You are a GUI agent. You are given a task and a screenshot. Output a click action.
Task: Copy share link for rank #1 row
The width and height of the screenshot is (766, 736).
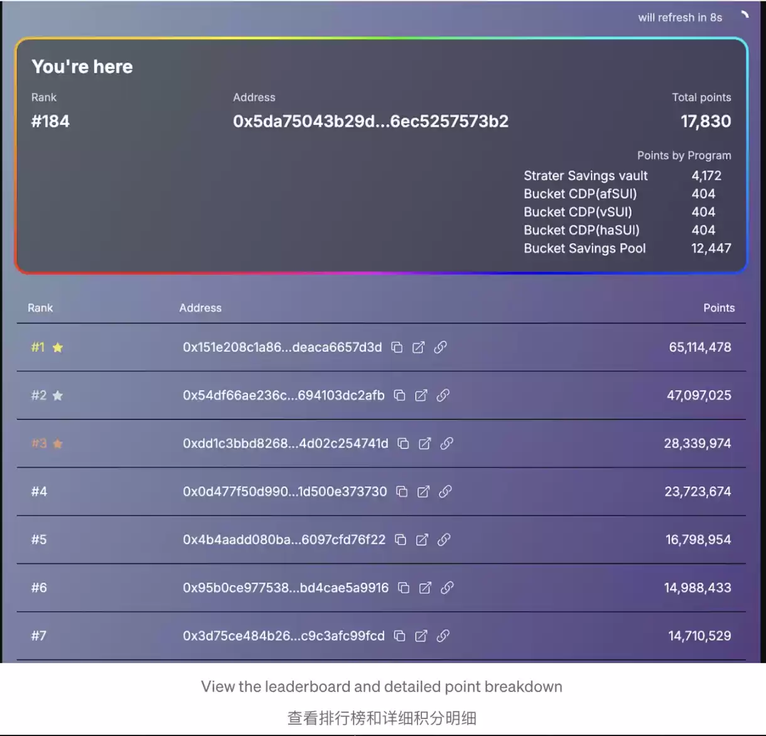click(x=441, y=347)
